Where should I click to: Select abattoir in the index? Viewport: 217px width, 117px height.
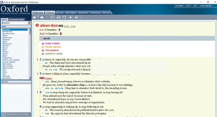(x=6, y=46)
